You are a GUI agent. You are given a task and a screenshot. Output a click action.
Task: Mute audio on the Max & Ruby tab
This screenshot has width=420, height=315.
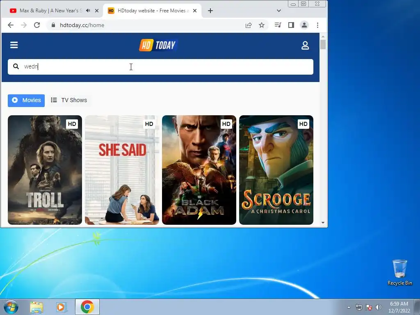click(x=88, y=11)
